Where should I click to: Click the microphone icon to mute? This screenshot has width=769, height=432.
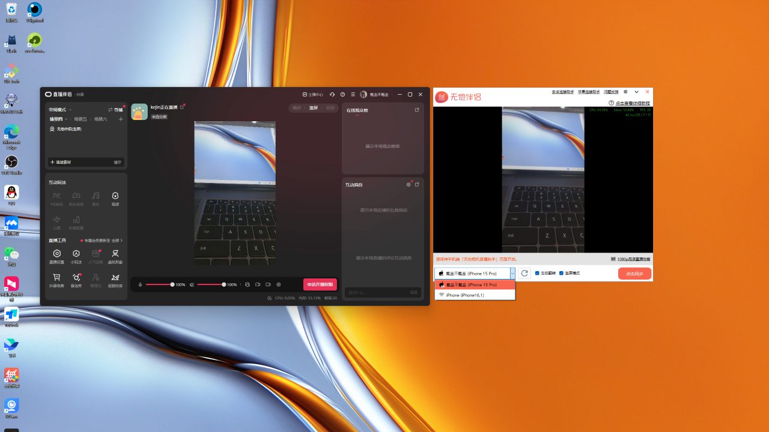pyautogui.click(x=140, y=284)
